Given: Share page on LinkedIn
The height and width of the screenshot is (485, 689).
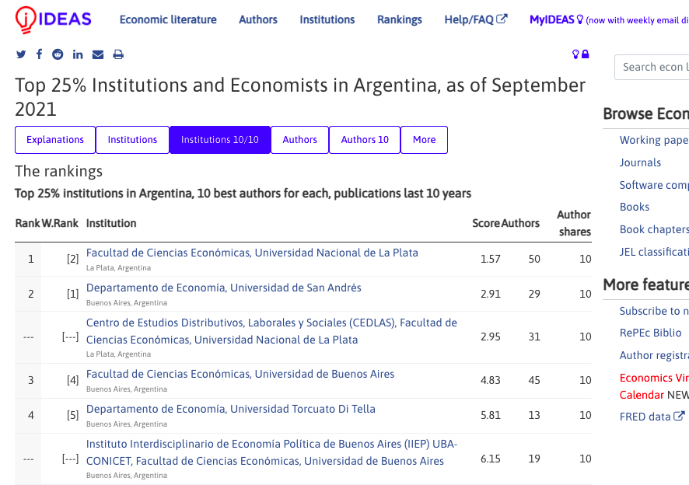Looking at the screenshot, I should [78, 54].
